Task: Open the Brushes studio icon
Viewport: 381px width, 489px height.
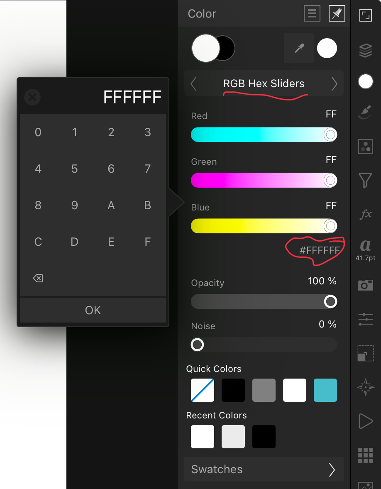Action: tap(365, 112)
